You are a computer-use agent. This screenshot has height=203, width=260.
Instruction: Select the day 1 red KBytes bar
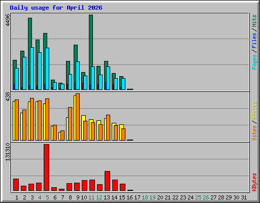16,185
